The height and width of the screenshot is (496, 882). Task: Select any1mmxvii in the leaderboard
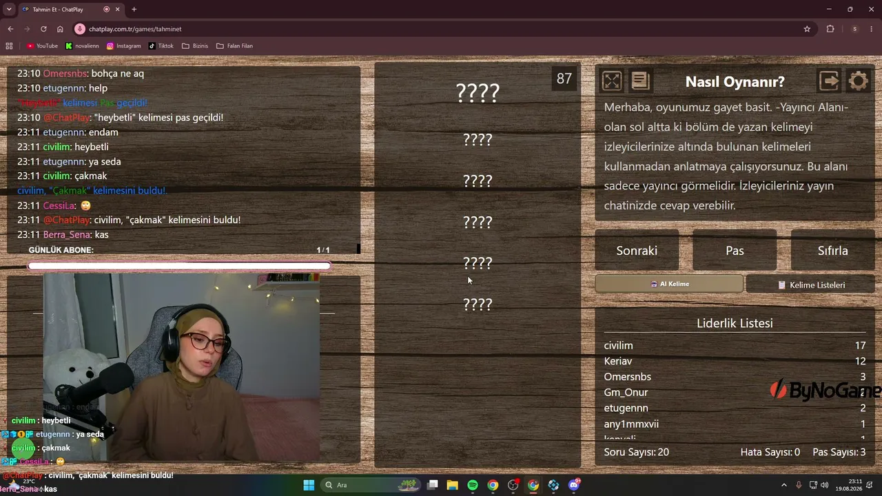tap(735, 424)
